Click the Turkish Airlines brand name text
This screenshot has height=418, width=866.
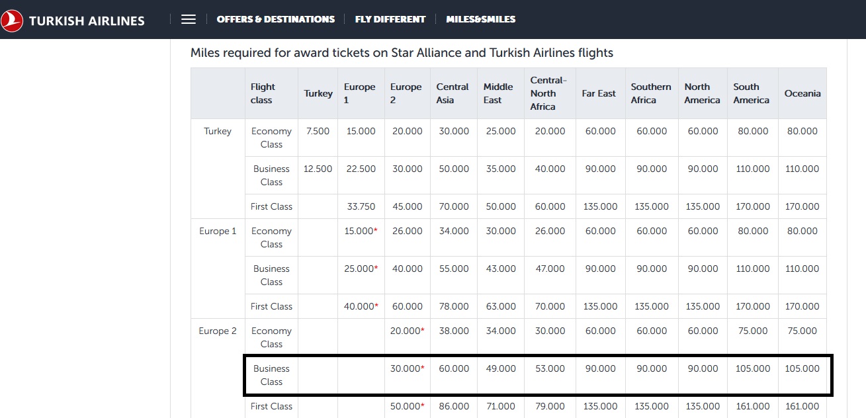click(x=87, y=21)
